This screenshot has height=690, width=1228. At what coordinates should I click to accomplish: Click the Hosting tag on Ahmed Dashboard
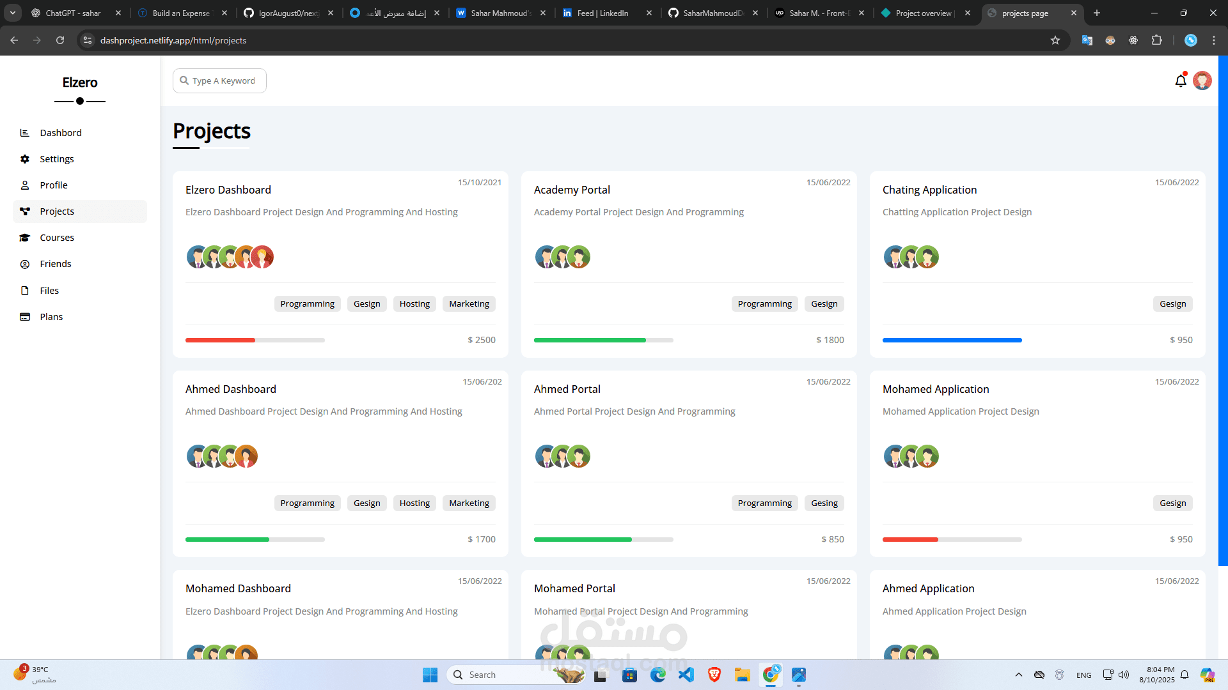(414, 503)
